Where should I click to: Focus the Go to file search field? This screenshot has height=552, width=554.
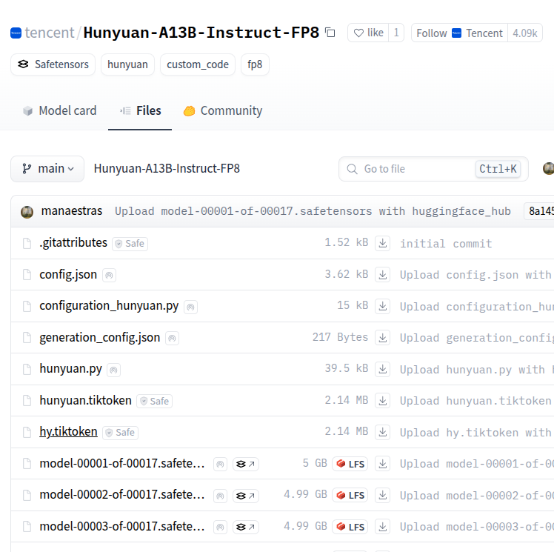433,169
